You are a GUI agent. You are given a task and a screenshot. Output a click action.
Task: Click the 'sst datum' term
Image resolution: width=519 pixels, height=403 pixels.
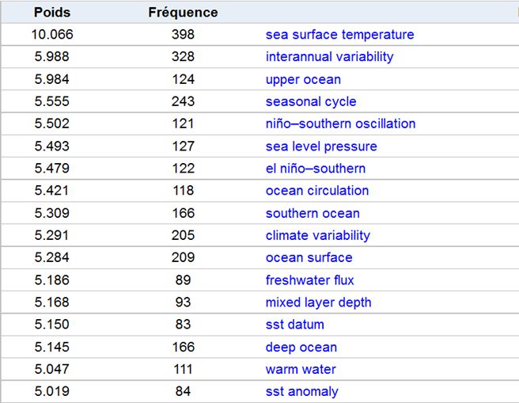pyautogui.click(x=294, y=325)
